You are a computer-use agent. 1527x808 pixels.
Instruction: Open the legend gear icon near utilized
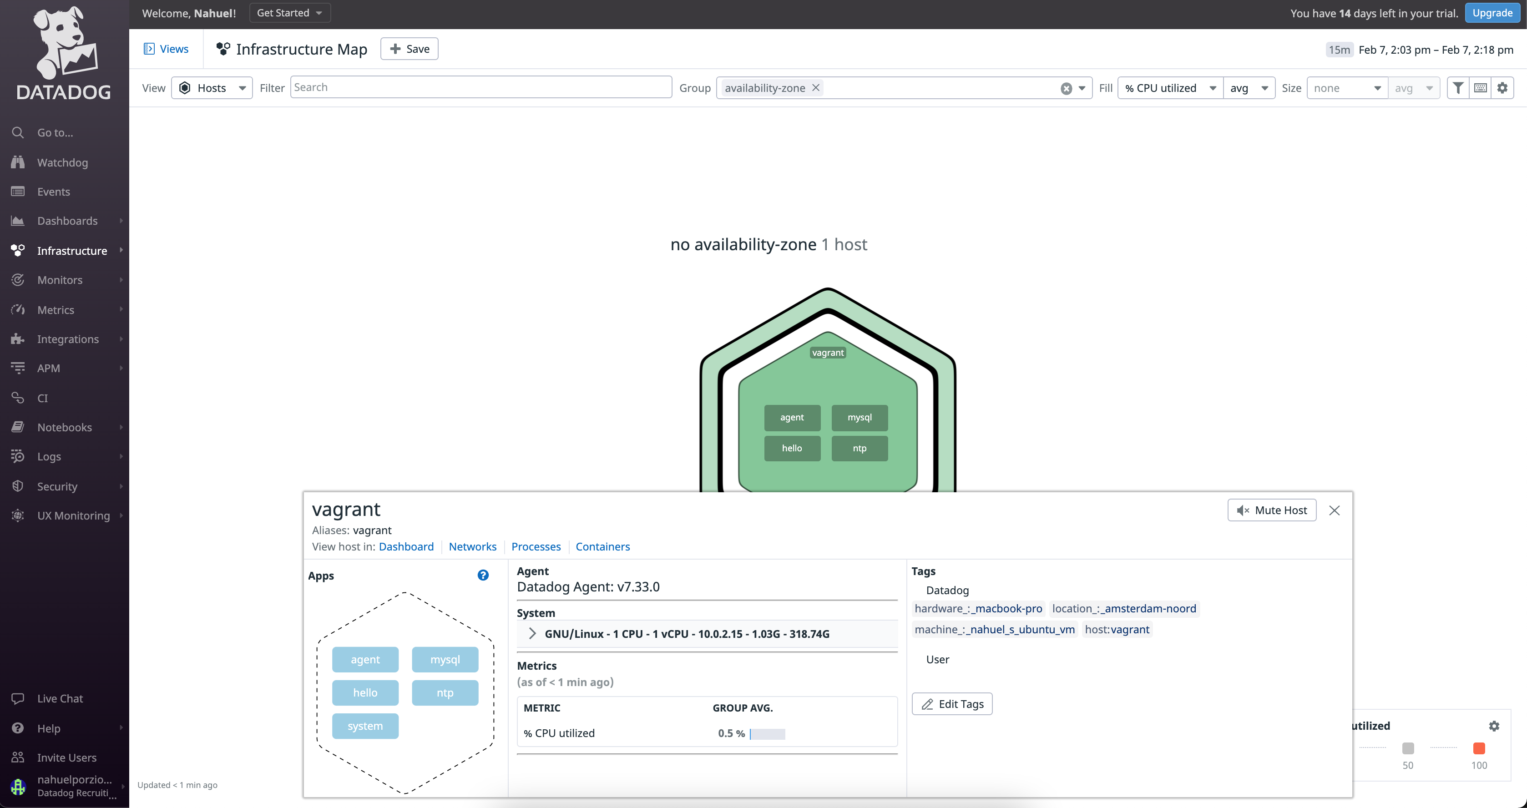1494,726
